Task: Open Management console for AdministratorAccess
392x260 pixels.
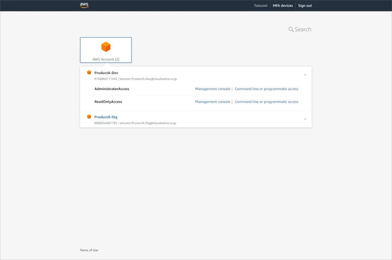Action: 213,89
